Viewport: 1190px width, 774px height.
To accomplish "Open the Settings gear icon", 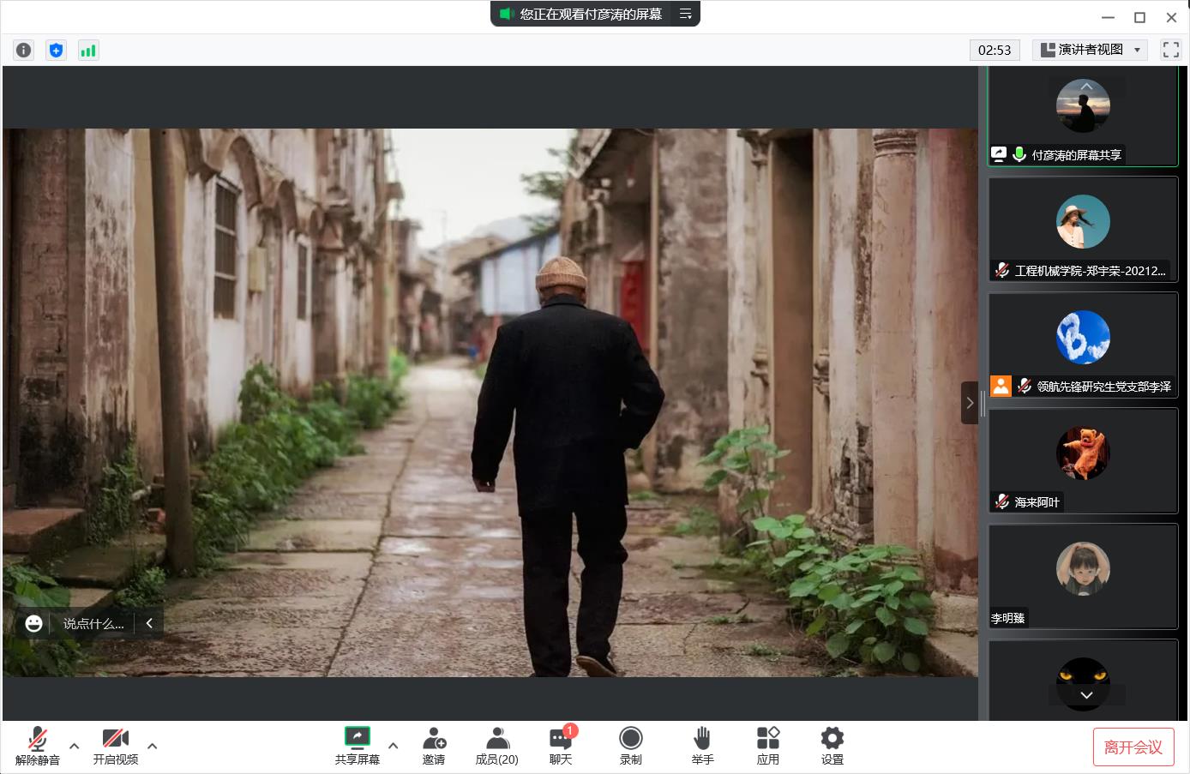I will click(x=832, y=745).
